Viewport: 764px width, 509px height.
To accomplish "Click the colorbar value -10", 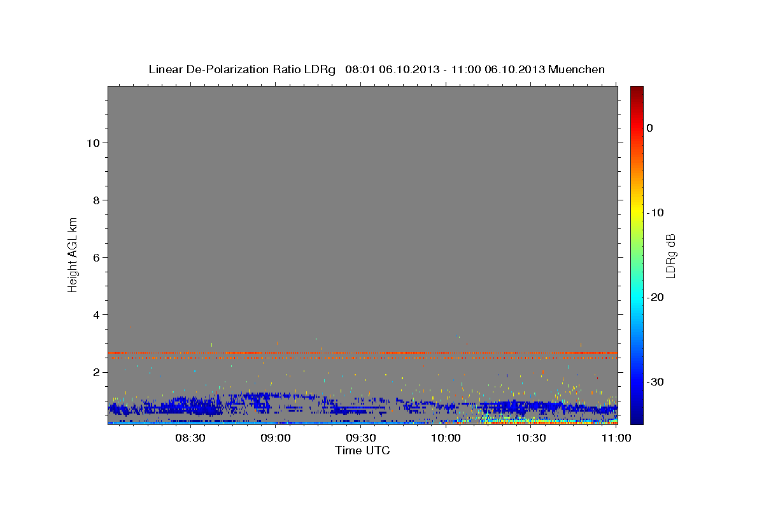I will [x=655, y=213].
